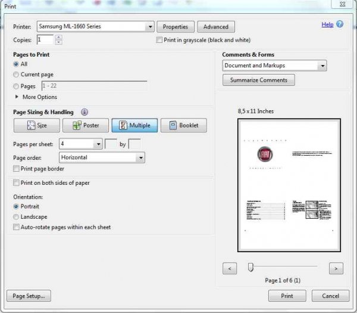Click the Multiple pages per sheet button
357x313 pixels.
135,126
